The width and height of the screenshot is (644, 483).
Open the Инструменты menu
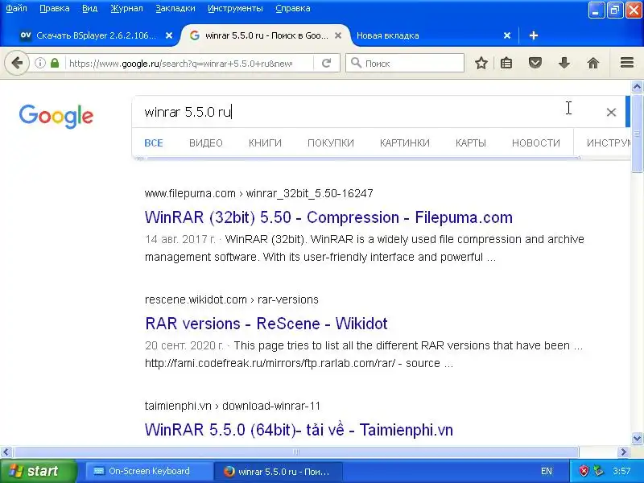tap(235, 8)
